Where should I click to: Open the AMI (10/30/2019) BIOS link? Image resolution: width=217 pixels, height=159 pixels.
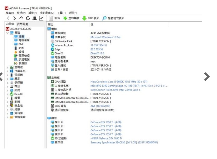[100, 106]
